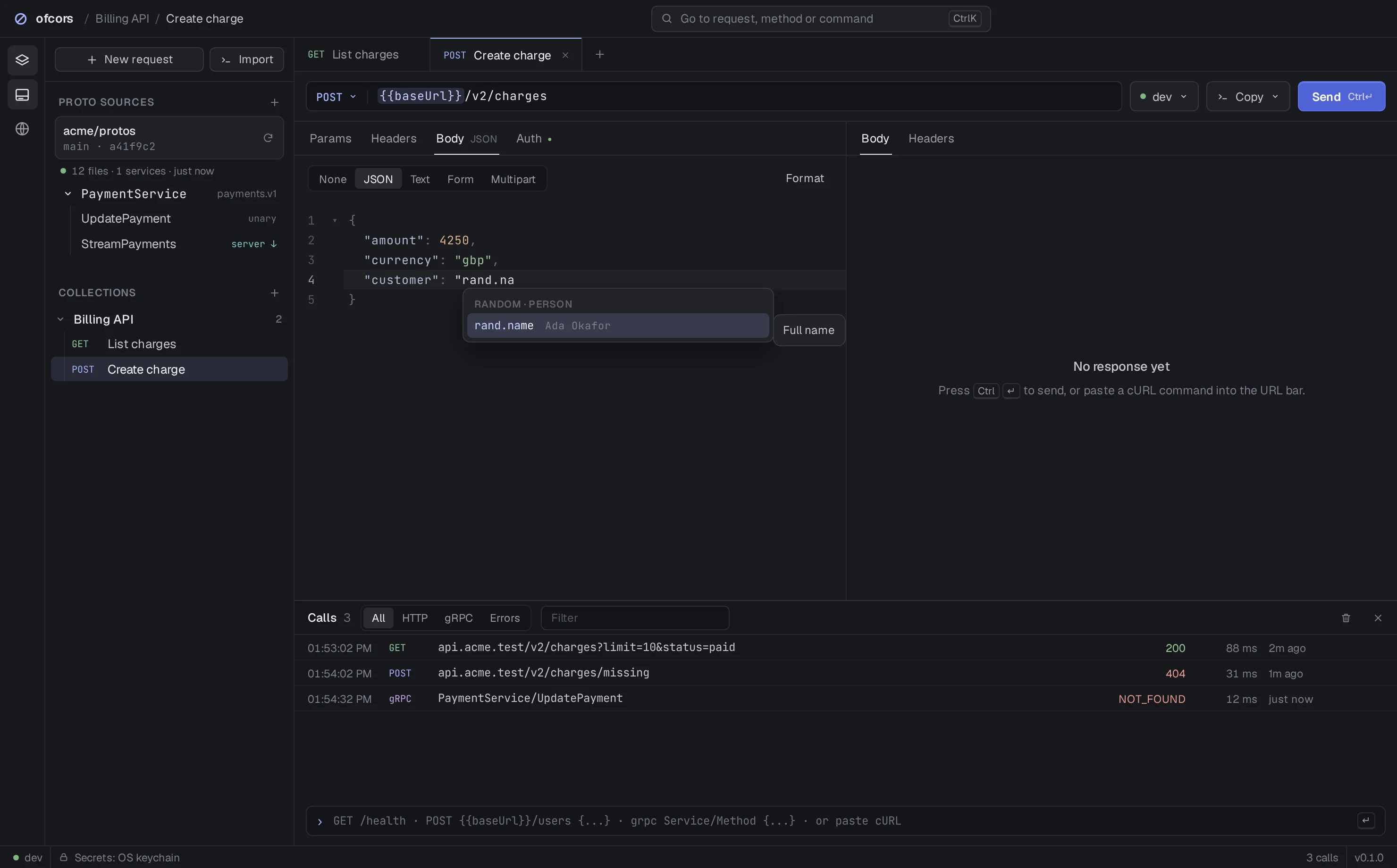Open a new request tab

pos(599,55)
